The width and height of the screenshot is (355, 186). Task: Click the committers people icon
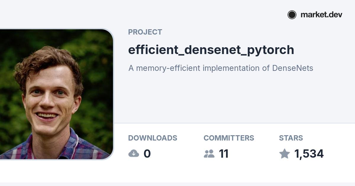point(209,154)
